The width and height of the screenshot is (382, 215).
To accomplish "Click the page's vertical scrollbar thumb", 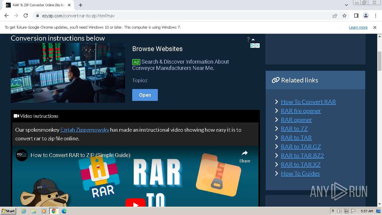I will point(379,61).
